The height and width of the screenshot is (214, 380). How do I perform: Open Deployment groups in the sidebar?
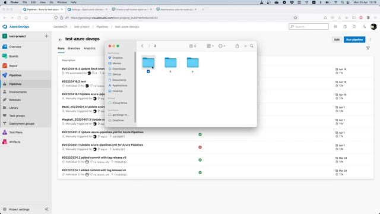pyautogui.click(x=21, y=124)
